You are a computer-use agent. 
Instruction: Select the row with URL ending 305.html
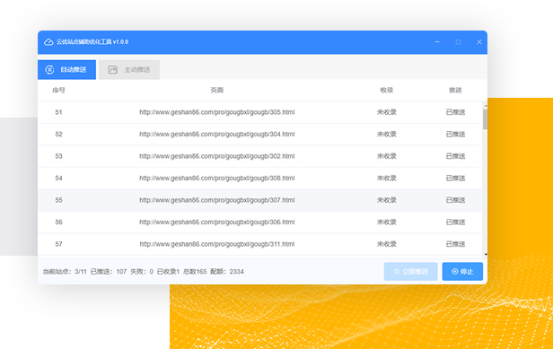[x=260, y=112]
